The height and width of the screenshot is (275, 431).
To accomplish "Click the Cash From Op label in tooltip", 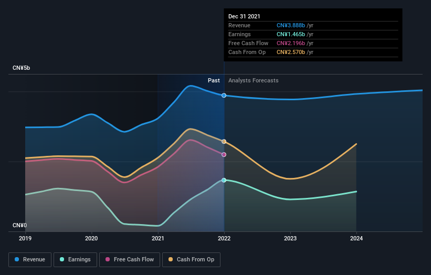I will [247, 52].
